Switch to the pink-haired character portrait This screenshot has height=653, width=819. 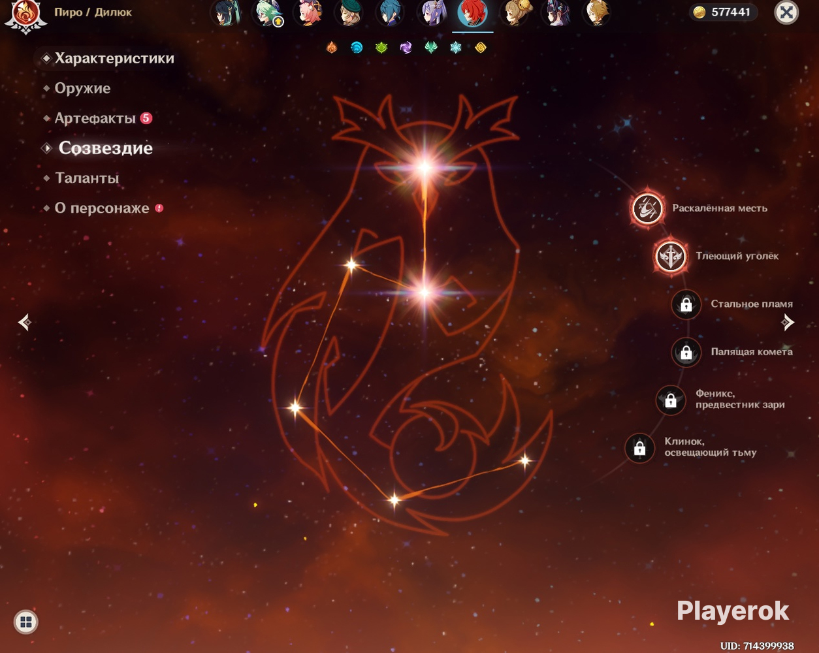(x=308, y=13)
